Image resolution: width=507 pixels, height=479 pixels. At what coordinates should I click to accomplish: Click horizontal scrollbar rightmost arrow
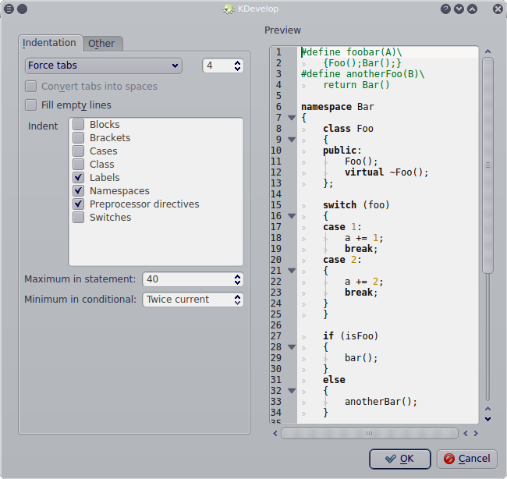(476, 434)
